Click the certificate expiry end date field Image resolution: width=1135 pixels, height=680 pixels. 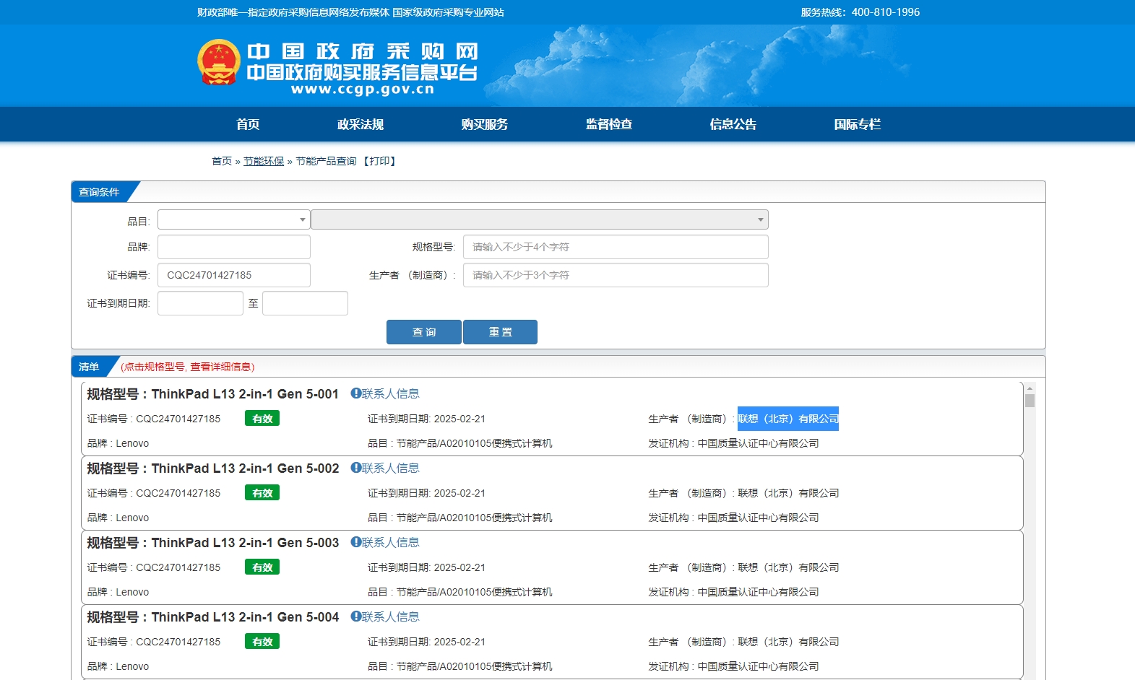pyautogui.click(x=305, y=303)
